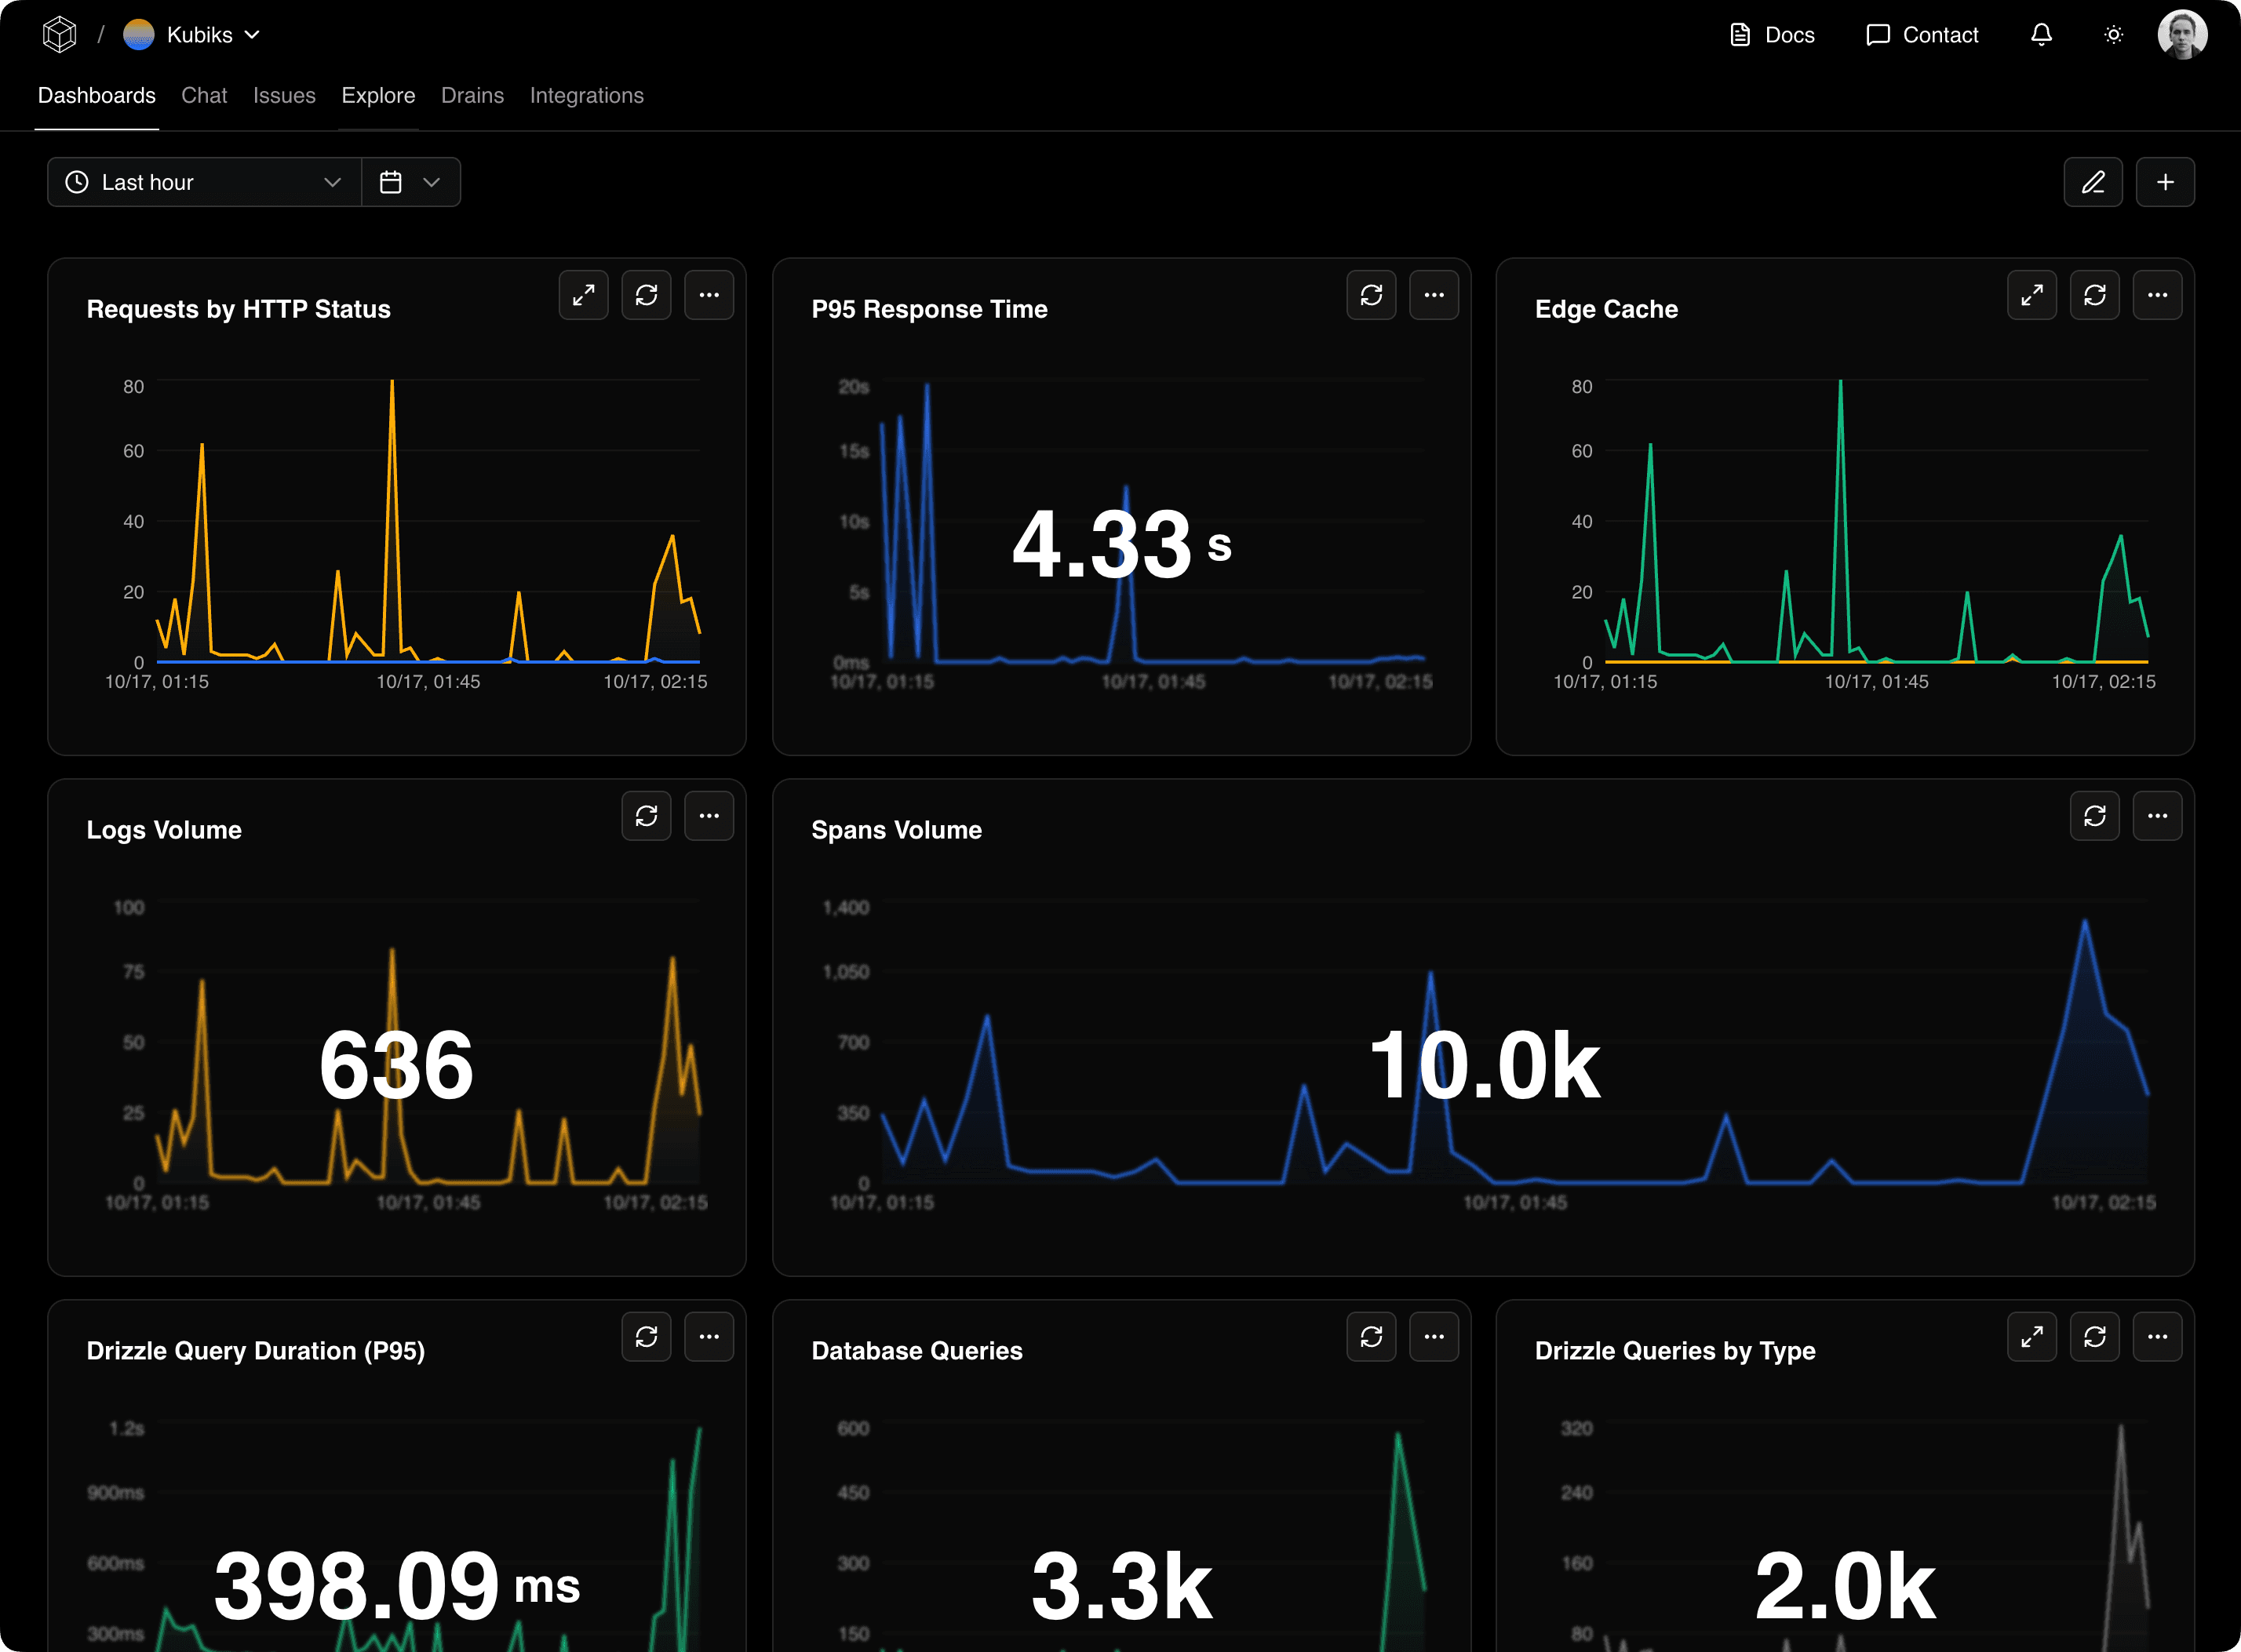Add a new panel with the plus button

(x=2166, y=182)
